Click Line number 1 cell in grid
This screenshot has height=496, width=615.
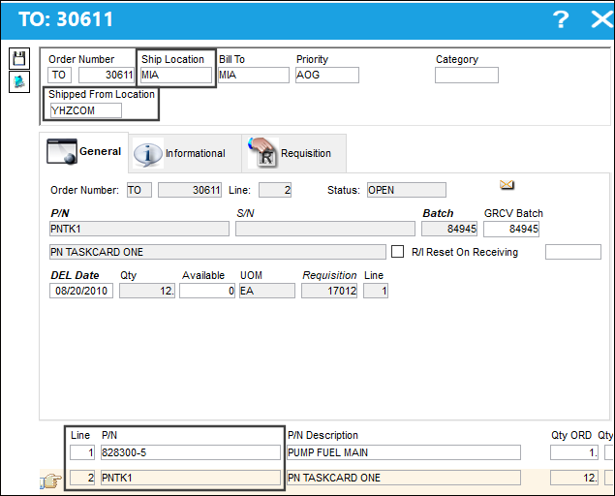coord(82,452)
